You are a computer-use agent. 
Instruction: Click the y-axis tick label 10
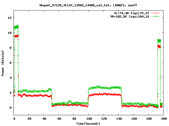(x=10, y=33)
